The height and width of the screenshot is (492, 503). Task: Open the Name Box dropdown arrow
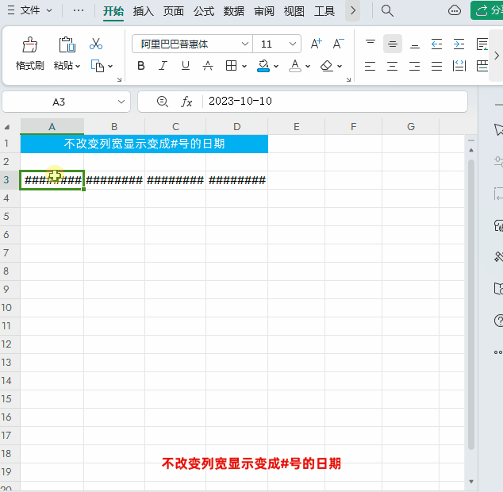click(121, 102)
